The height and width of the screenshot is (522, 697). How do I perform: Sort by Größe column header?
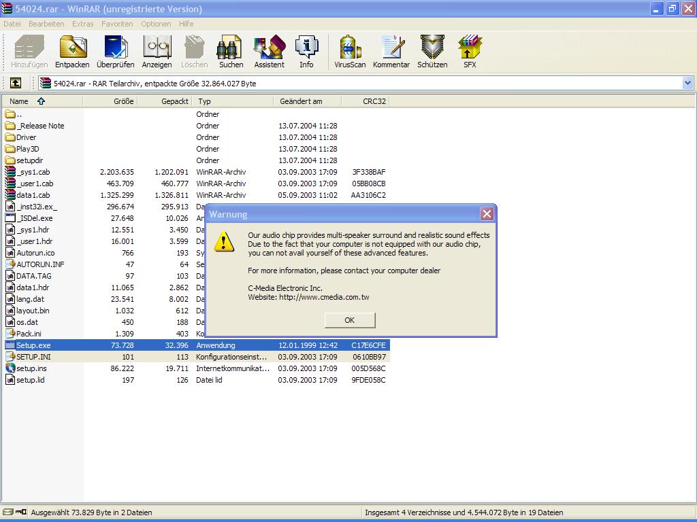coord(110,101)
